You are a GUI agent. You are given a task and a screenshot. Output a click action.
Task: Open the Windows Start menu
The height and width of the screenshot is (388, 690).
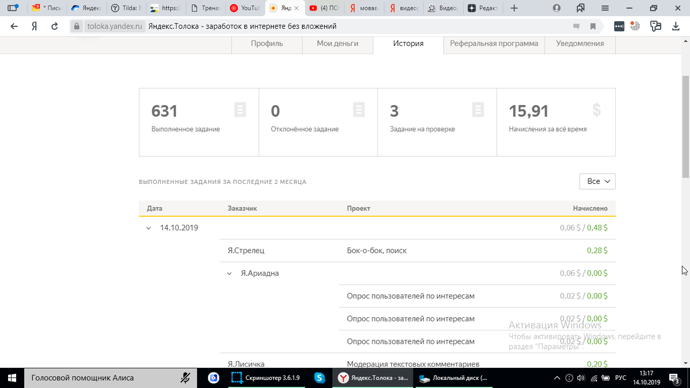(x=12, y=378)
